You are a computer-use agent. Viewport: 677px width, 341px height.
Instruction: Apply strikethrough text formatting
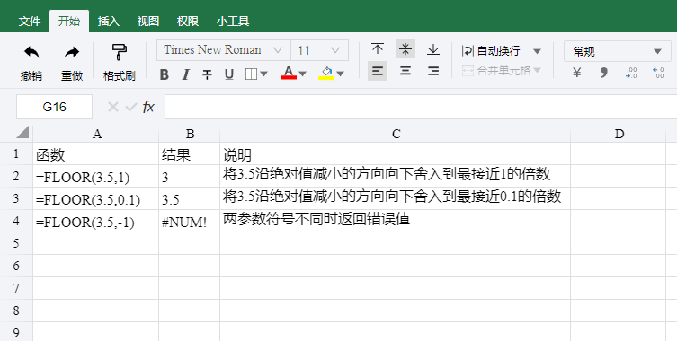pyautogui.click(x=208, y=74)
